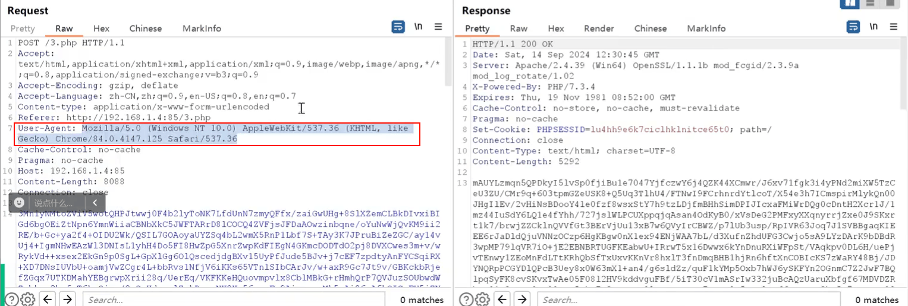Toggle word wrap in Request pane

[x=398, y=27]
